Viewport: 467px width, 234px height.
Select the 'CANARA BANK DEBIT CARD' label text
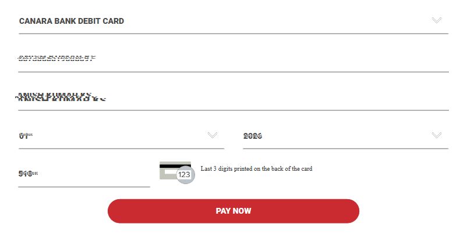(x=72, y=21)
